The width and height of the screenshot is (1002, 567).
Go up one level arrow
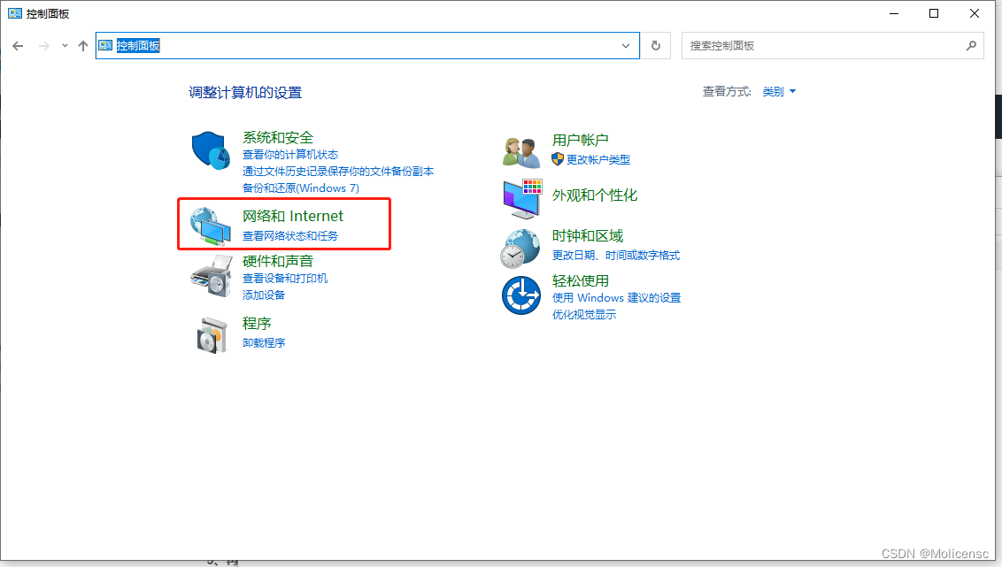click(x=83, y=46)
